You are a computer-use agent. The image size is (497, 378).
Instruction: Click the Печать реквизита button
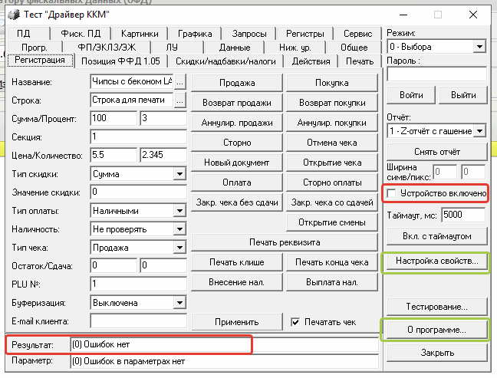(285, 242)
